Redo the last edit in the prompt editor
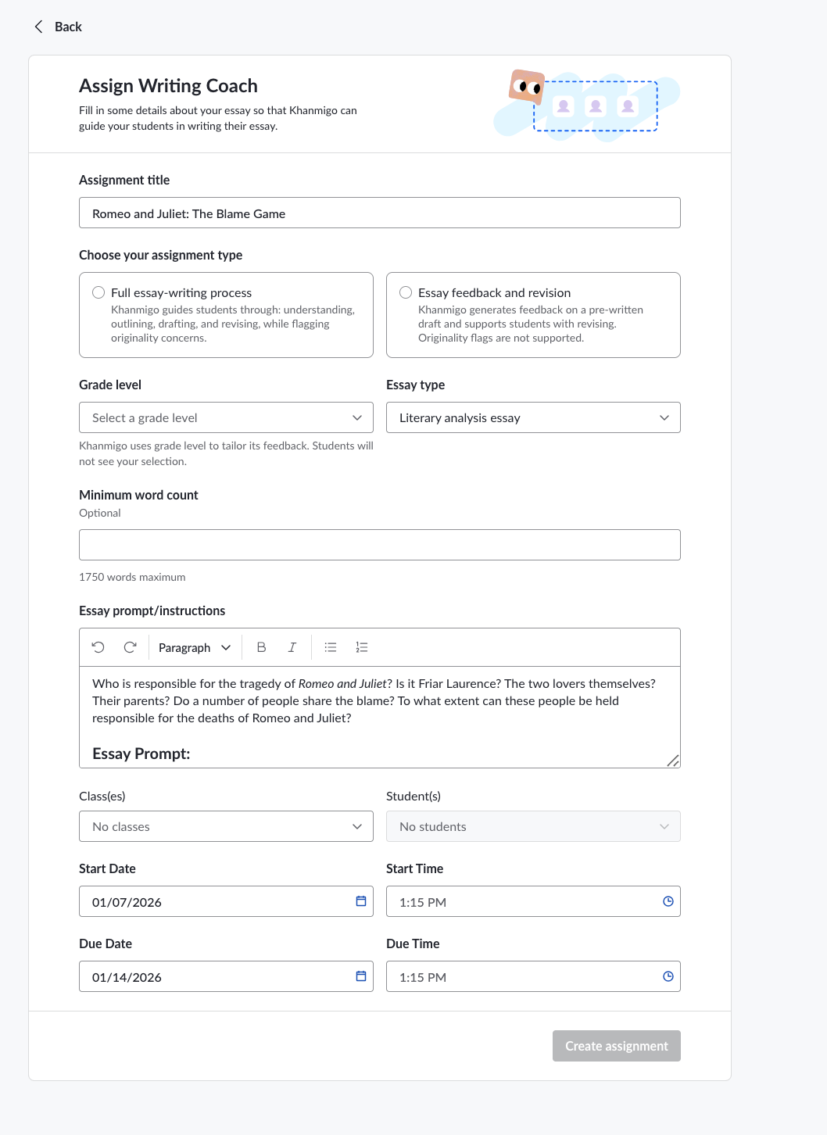 [130, 646]
